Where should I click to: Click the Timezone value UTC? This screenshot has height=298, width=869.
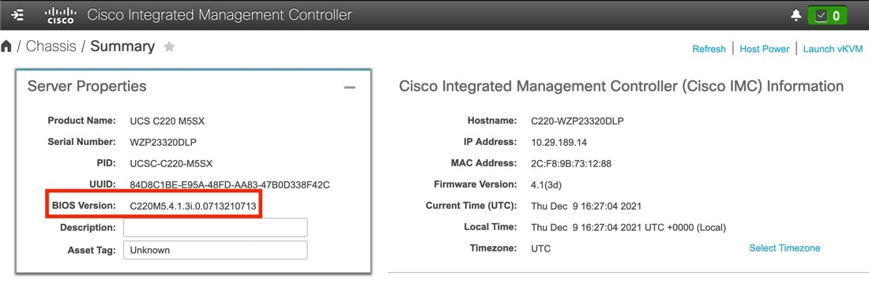tap(541, 249)
